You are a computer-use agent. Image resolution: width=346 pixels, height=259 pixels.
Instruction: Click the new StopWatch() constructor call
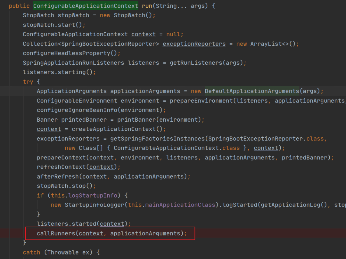(x=126, y=15)
